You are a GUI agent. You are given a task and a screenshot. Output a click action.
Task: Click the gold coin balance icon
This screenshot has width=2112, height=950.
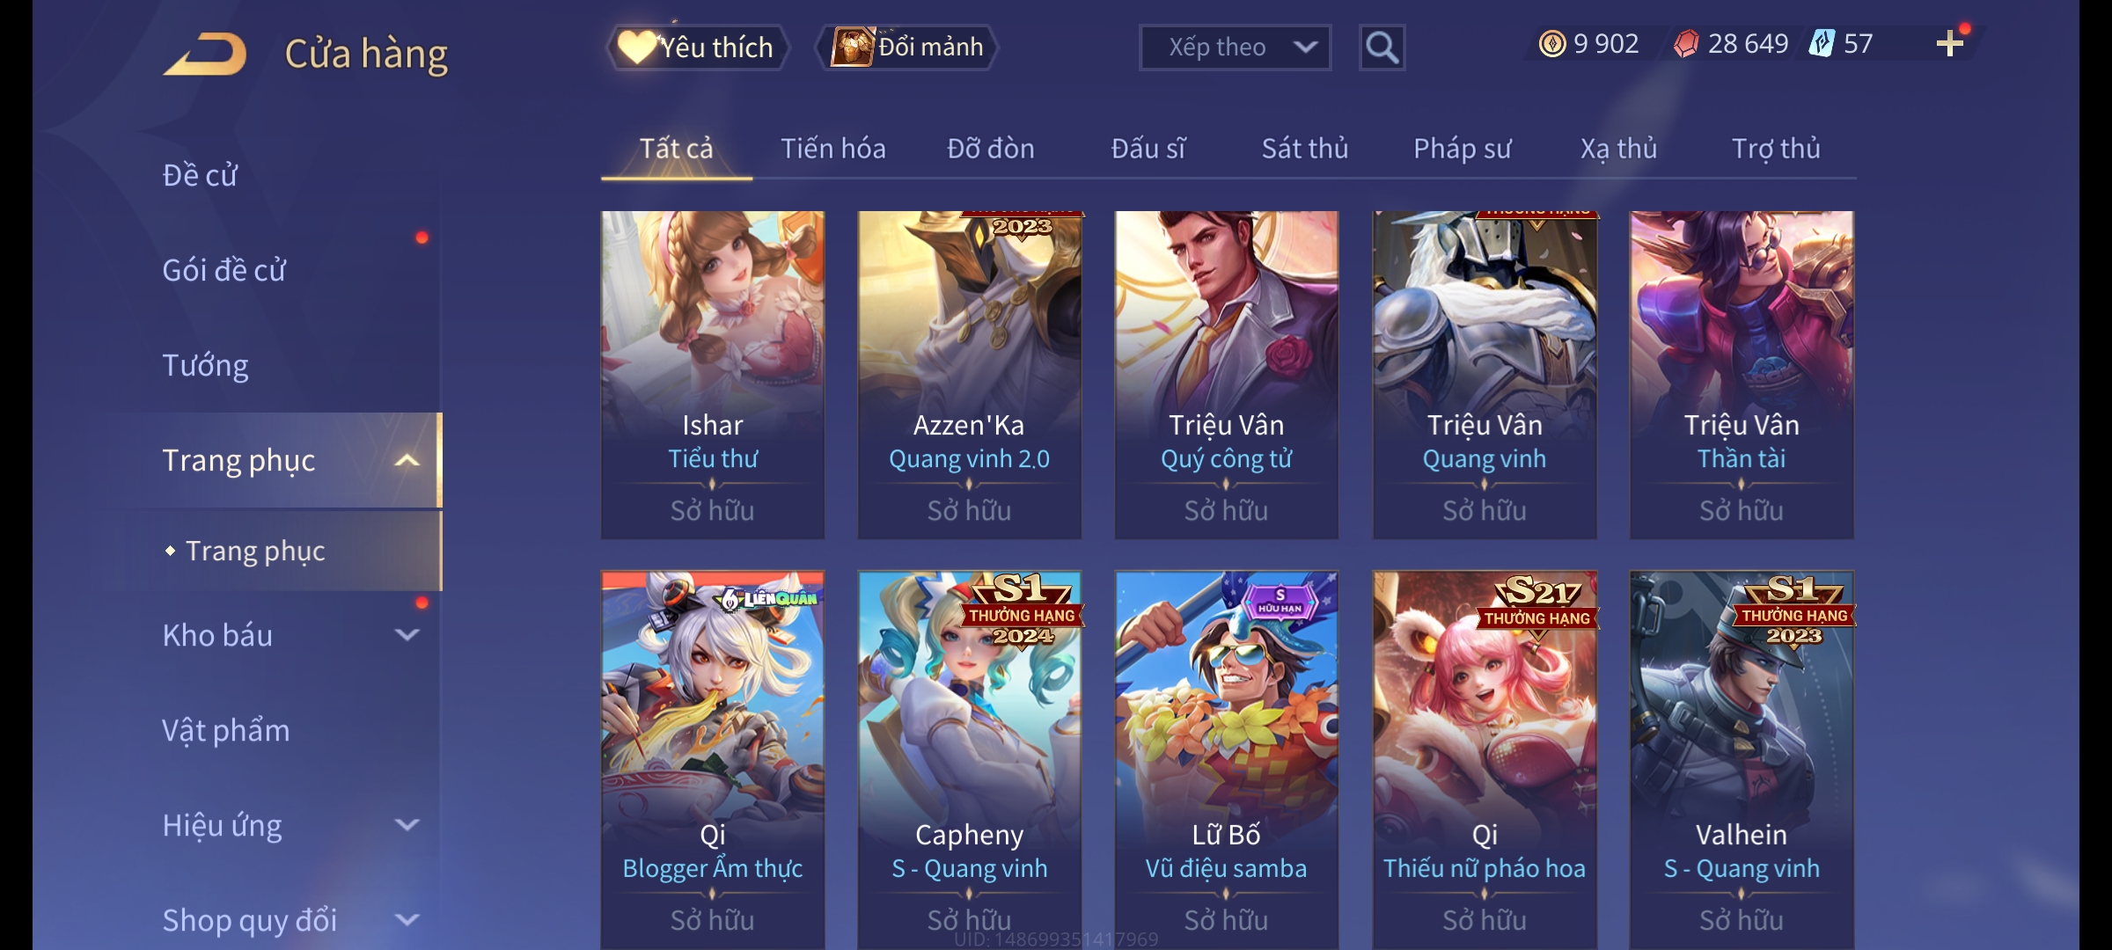[1552, 44]
